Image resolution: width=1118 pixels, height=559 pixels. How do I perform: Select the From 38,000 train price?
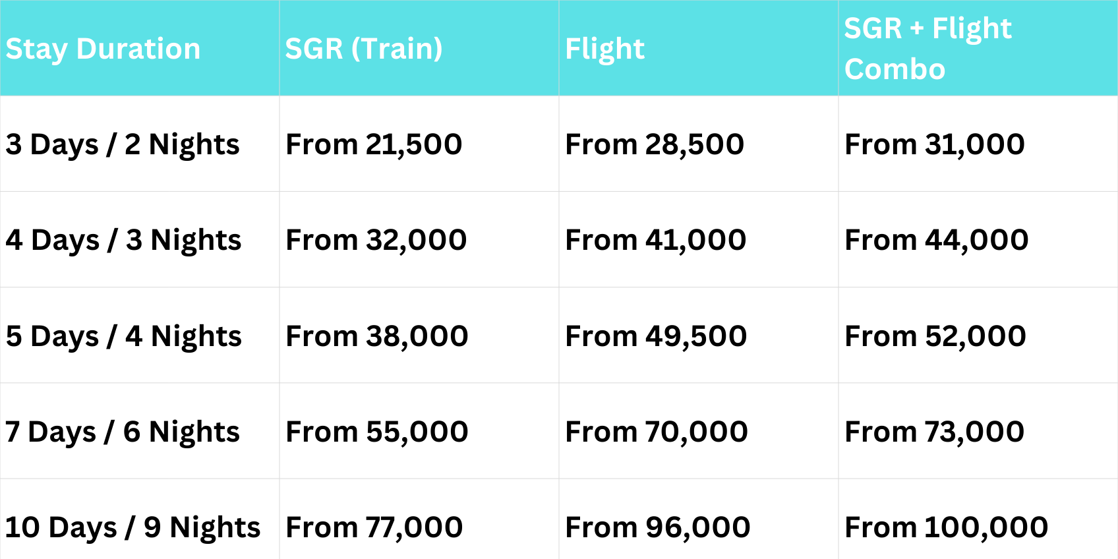click(x=376, y=336)
